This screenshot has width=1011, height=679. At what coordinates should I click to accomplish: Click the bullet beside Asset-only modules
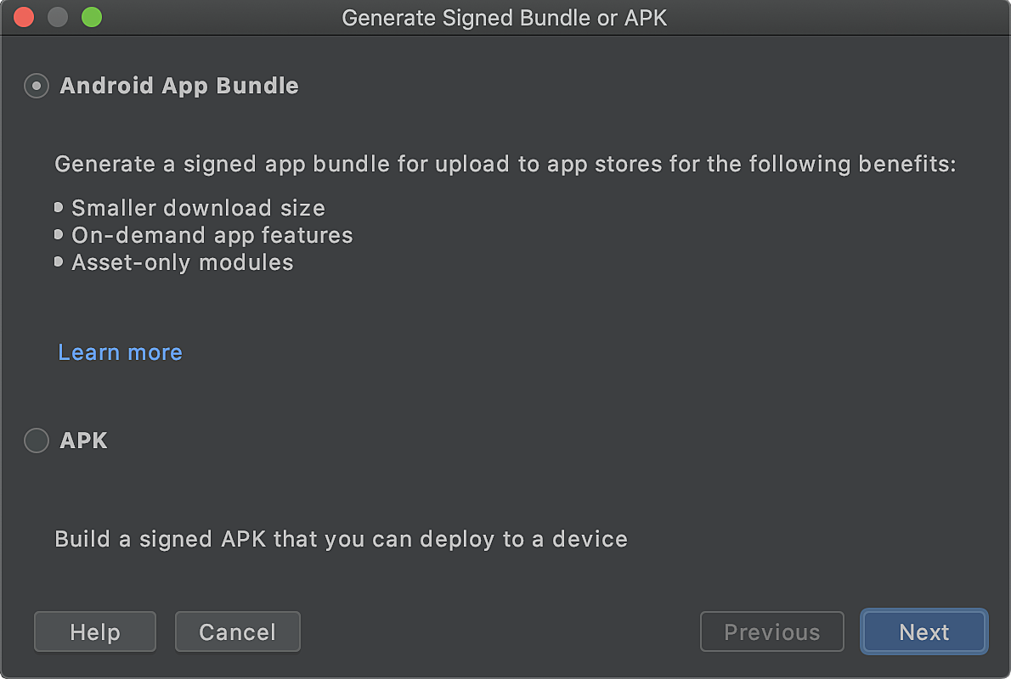click(59, 262)
